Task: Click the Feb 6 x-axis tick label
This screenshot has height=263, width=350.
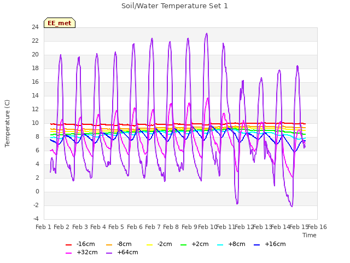Action: [135, 227]
